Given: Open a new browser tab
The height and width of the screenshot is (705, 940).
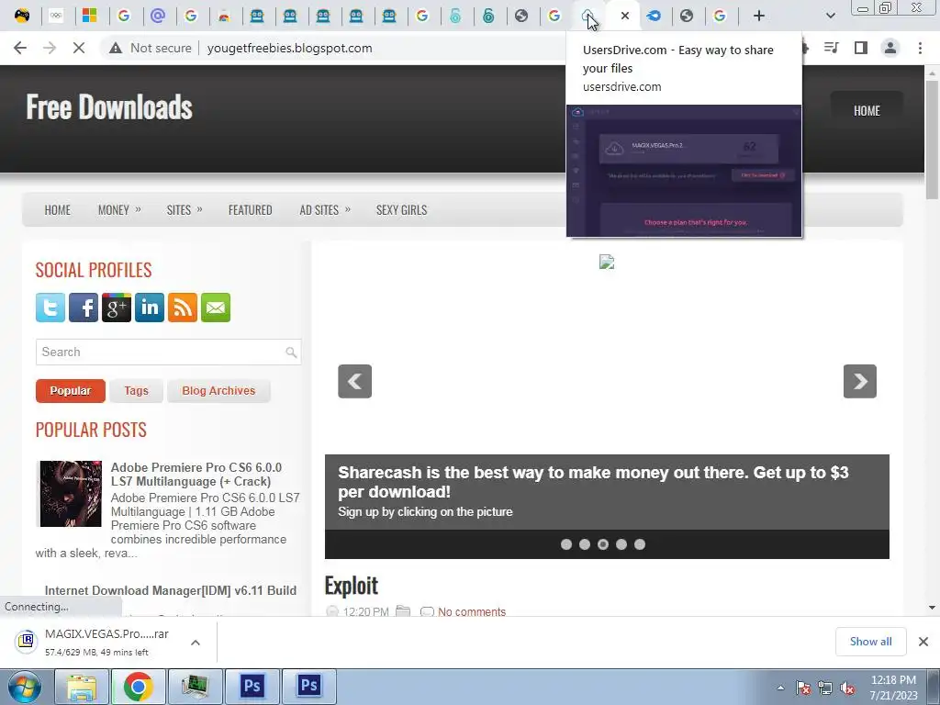Looking at the screenshot, I should (x=759, y=16).
